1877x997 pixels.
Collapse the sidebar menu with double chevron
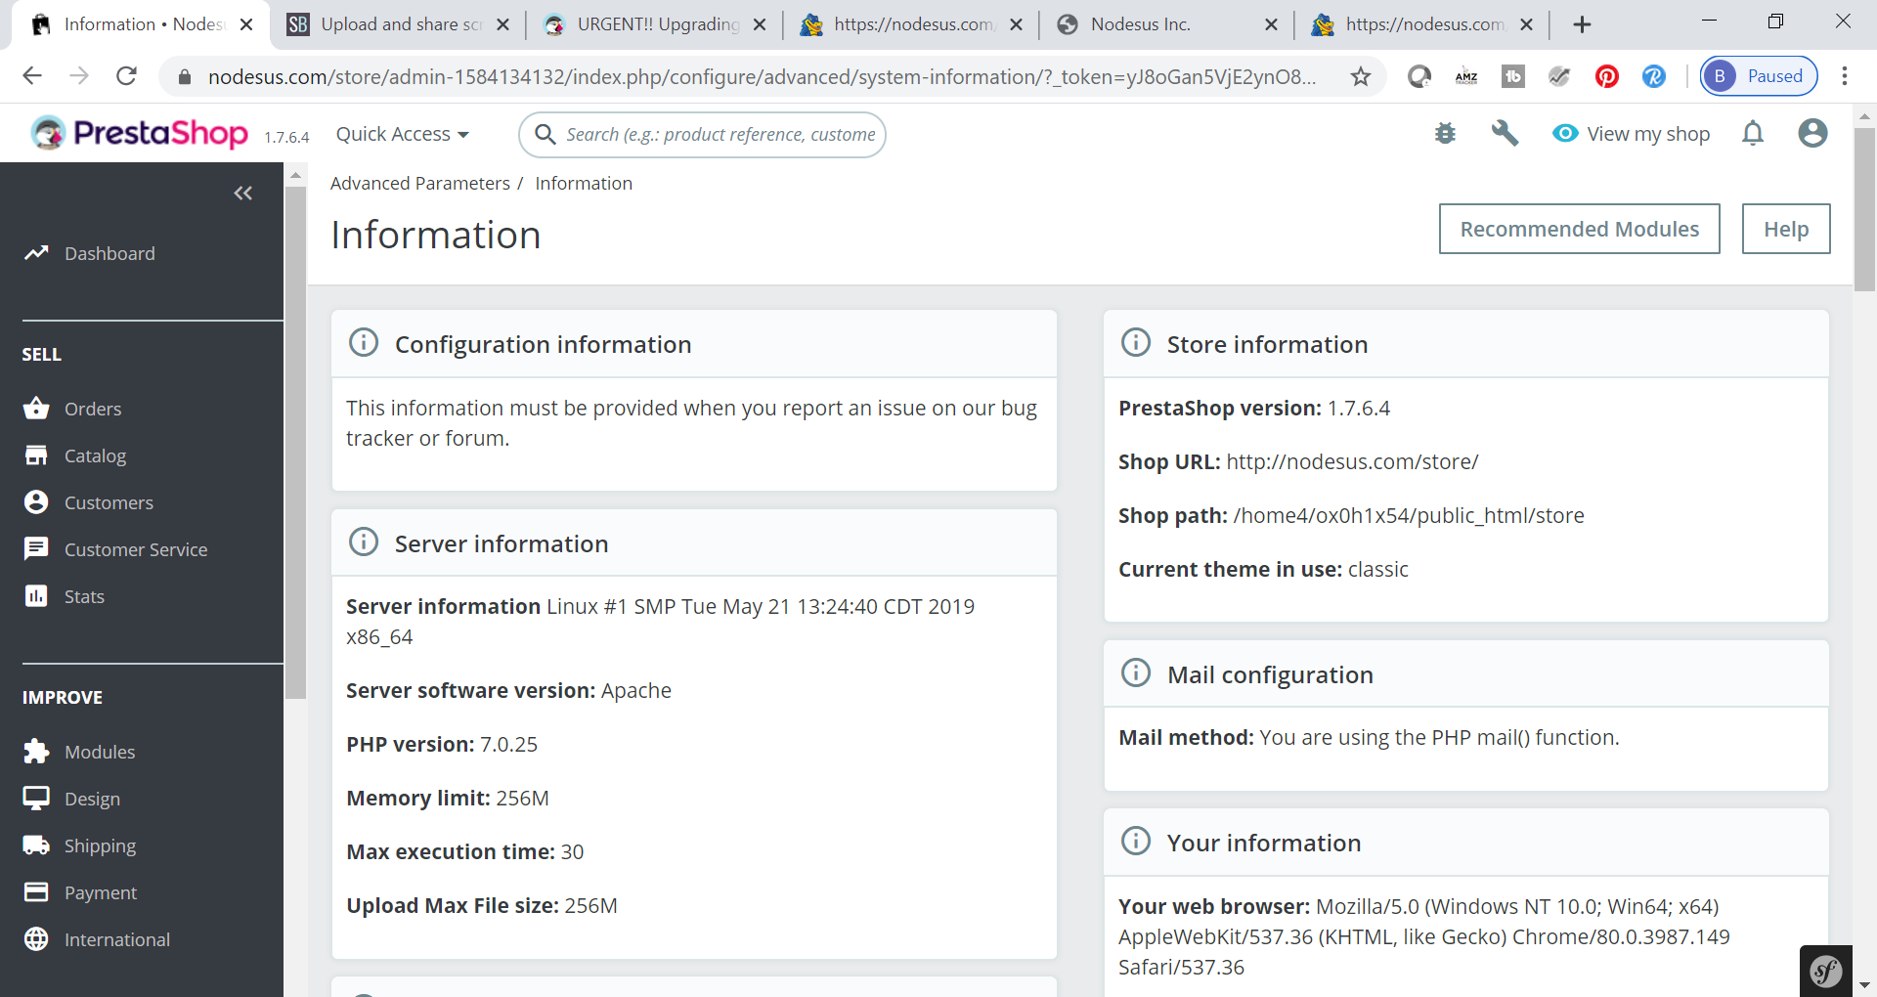(x=242, y=194)
